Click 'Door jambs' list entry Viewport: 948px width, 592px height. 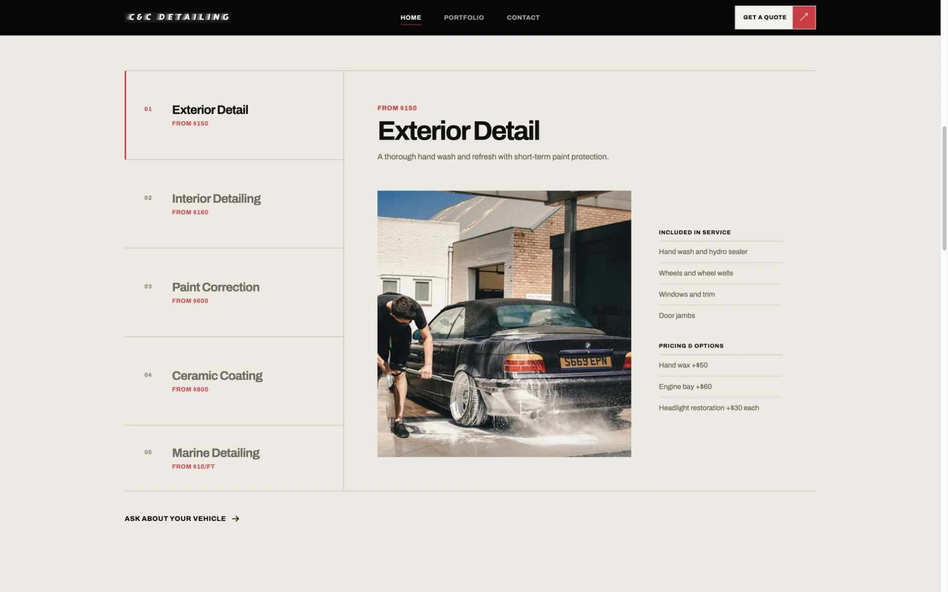pyautogui.click(x=720, y=316)
